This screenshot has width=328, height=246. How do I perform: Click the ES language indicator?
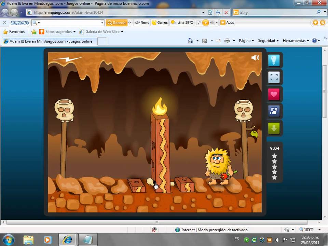tap(236, 239)
